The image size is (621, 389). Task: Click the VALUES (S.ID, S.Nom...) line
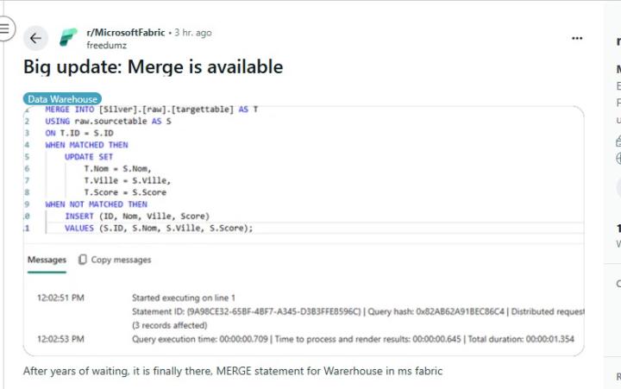click(159, 229)
